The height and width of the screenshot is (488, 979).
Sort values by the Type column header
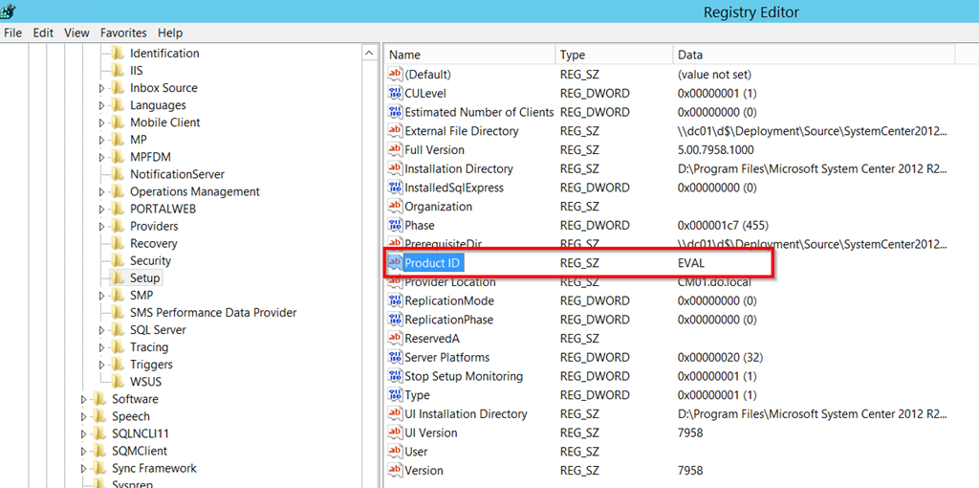click(x=615, y=55)
